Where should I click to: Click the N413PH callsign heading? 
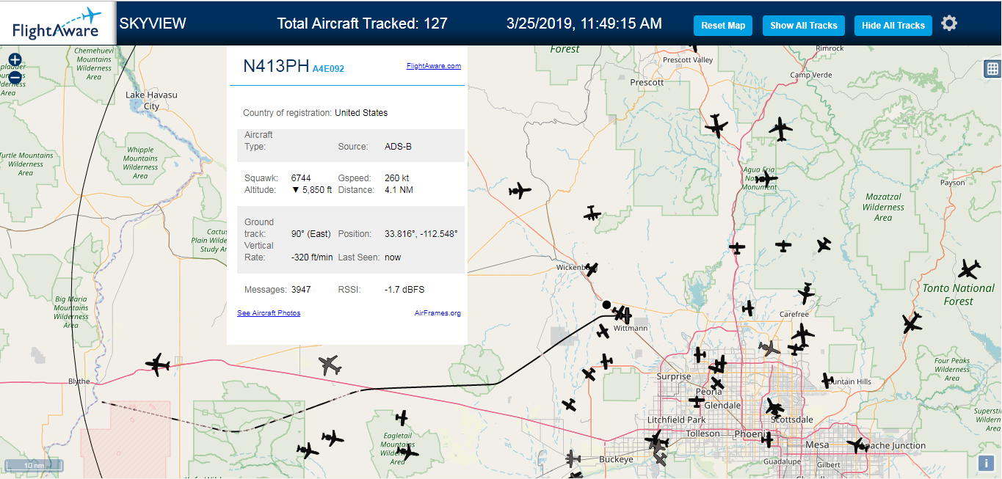pyautogui.click(x=276, y=66)
